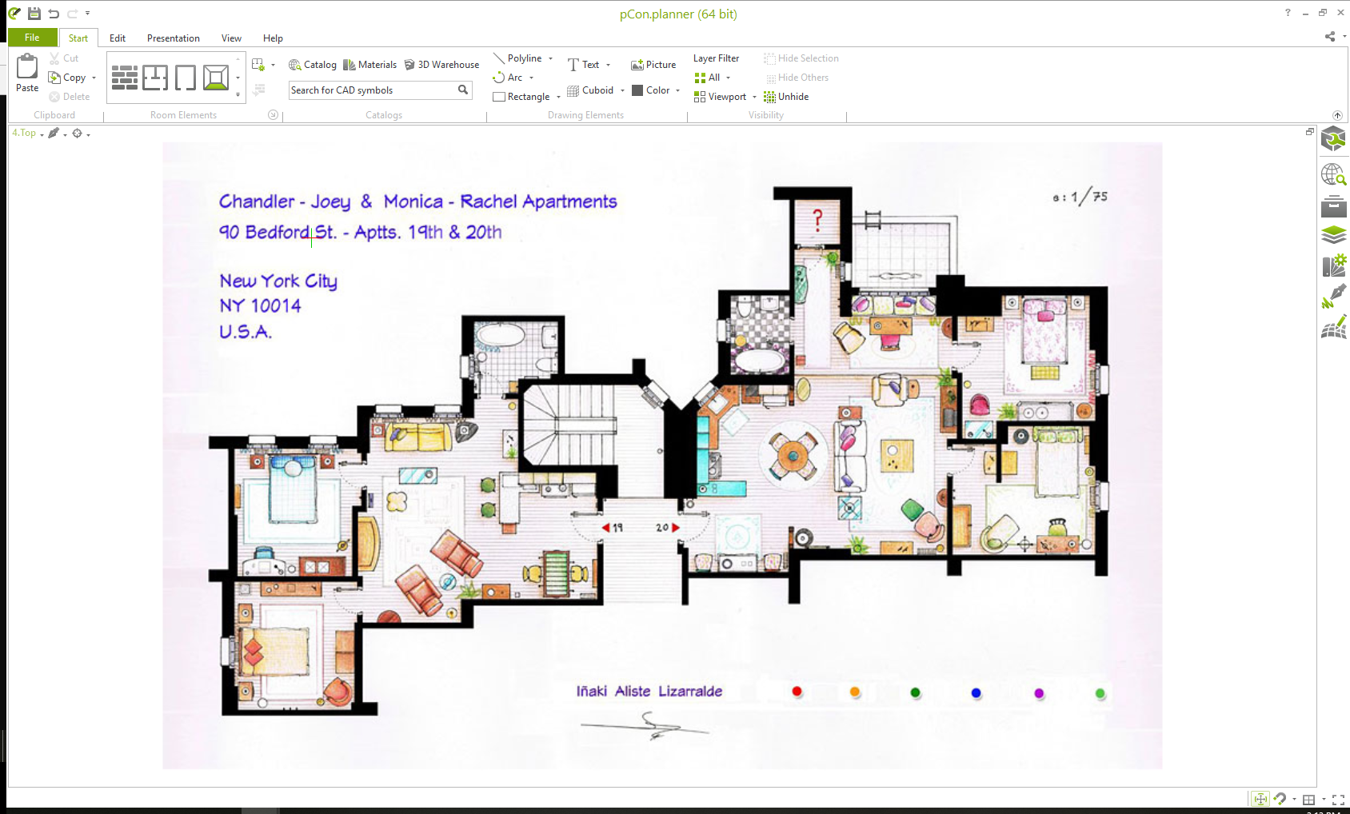Open the Color swatch tool
The image size is (1350, 814).
pyautogui.click(x=651, y=90)
